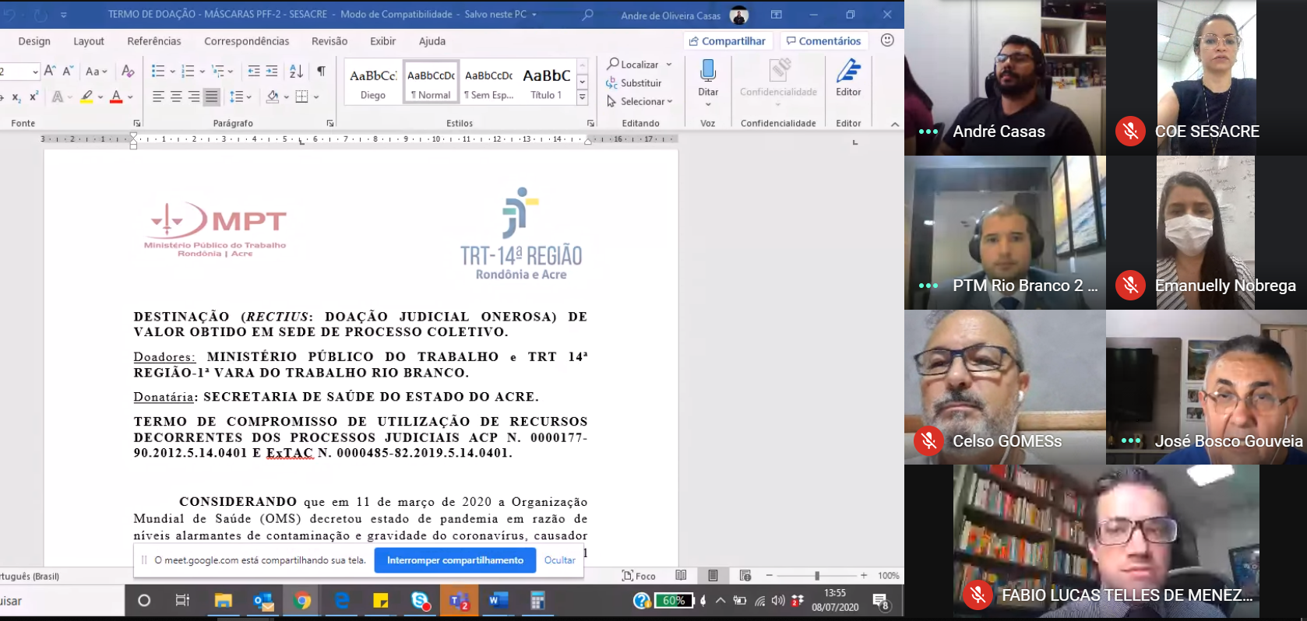Click the zoom slider handle
1307x621 pixels.
pyautogui.click(x=817, y=575)
